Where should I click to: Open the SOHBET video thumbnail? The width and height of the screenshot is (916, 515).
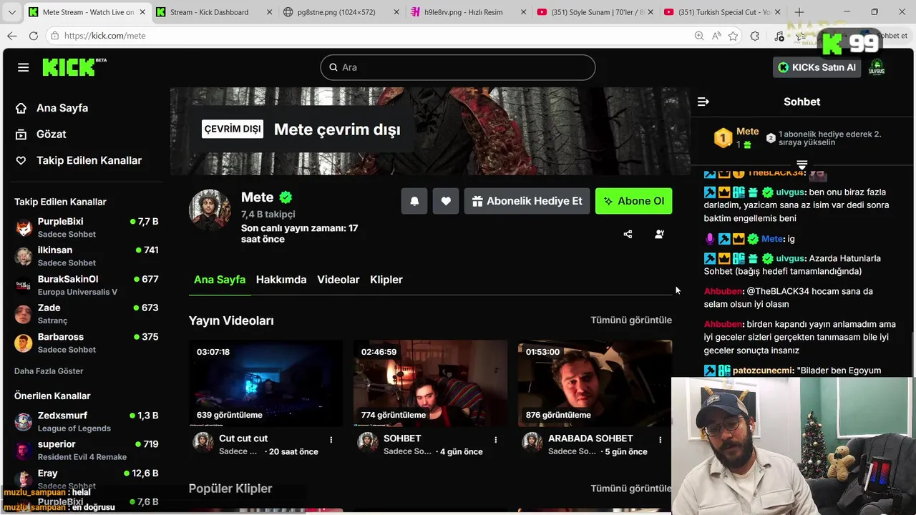pyautogui.click(x=430, y=383)
